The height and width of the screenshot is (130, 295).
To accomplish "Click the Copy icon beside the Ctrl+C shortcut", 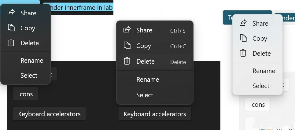I will click(127, 46).
